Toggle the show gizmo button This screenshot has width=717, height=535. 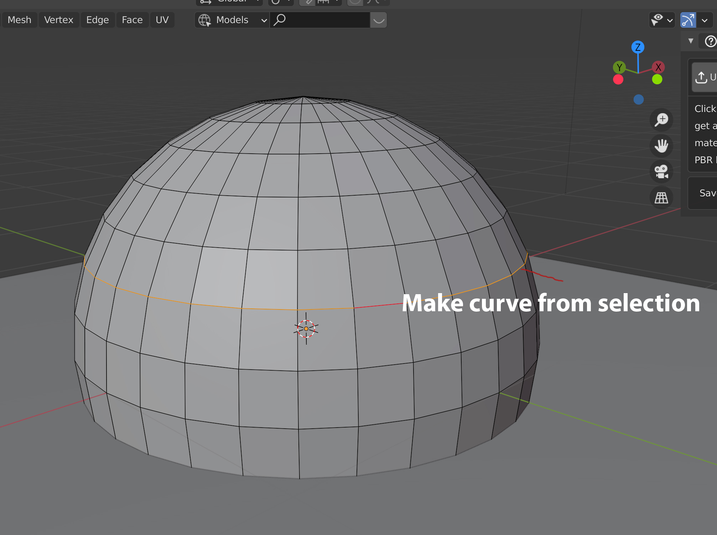[x=688, y=20]
